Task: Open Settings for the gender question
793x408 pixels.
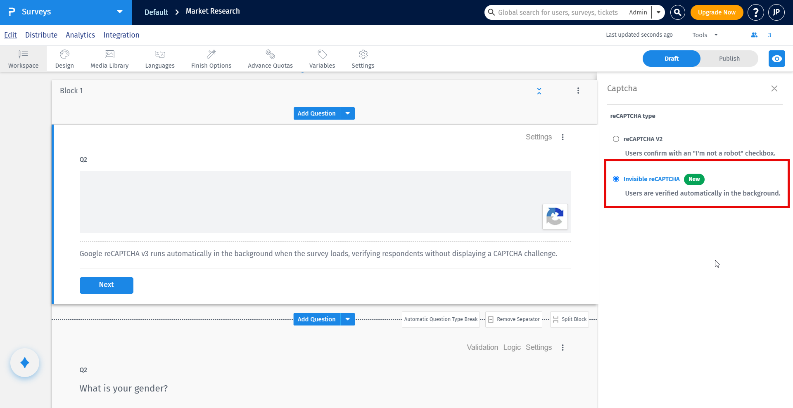Action: 539,347
